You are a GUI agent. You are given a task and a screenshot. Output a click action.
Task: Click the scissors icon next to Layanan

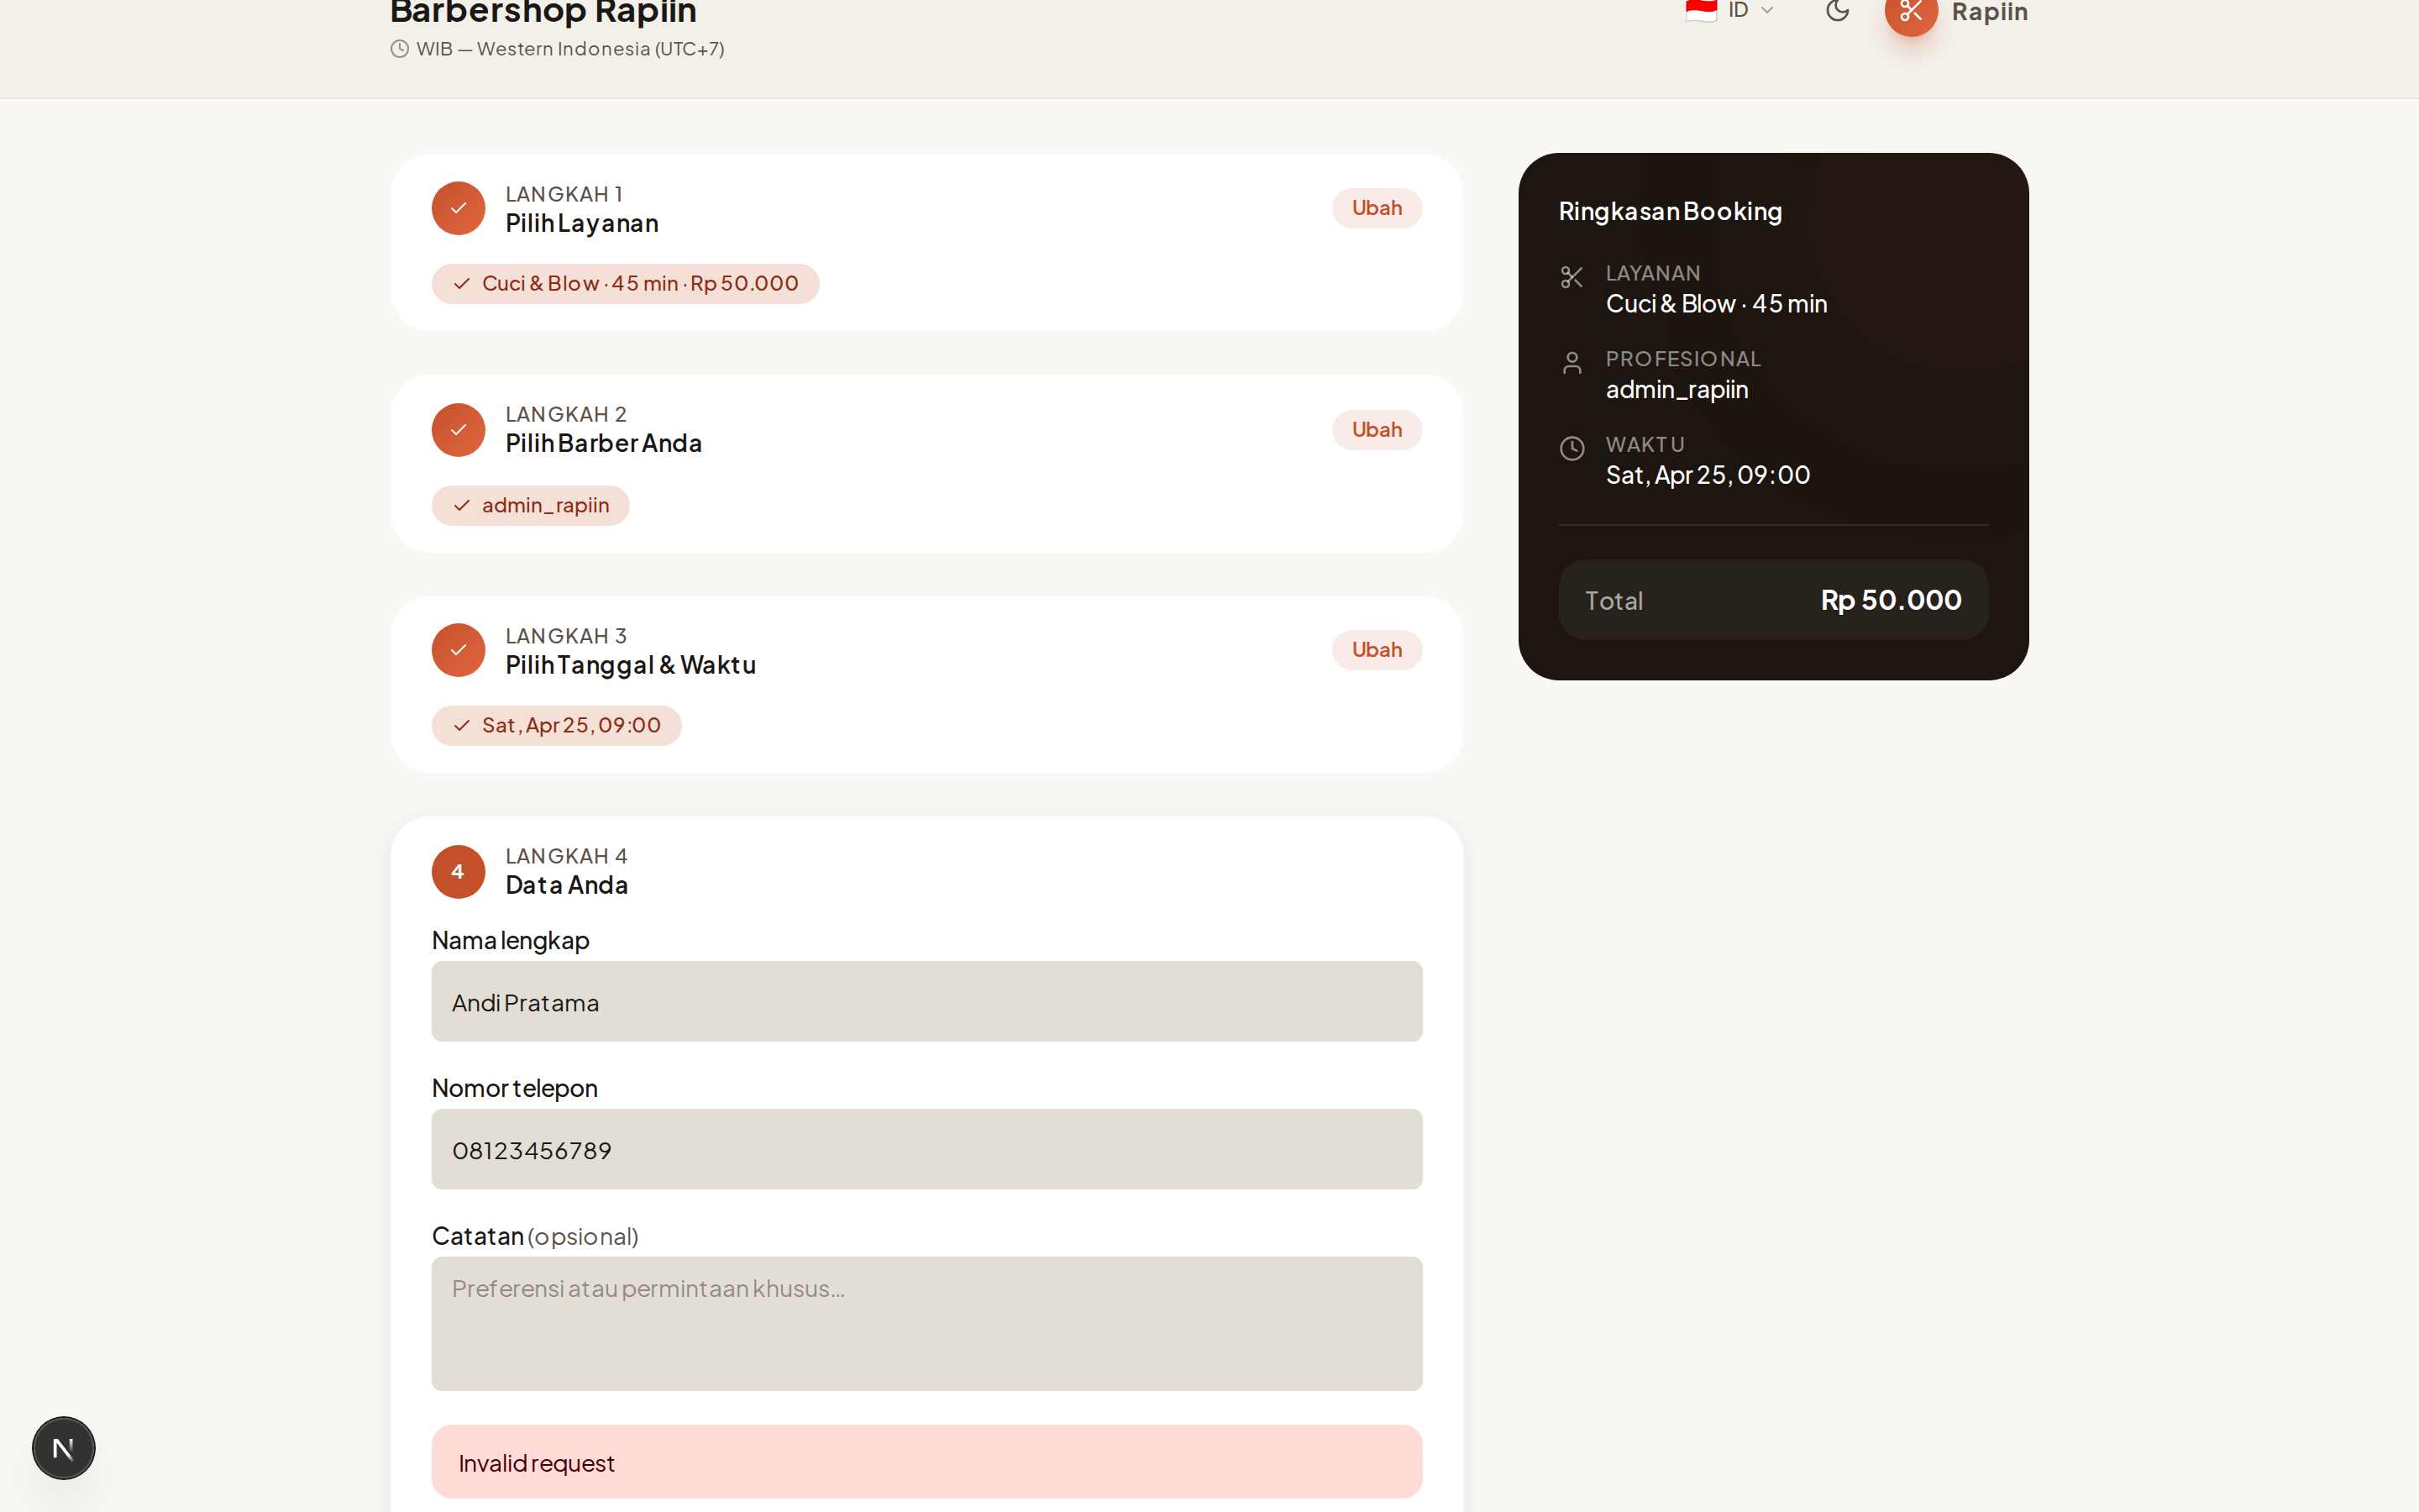click(1572, 277)
